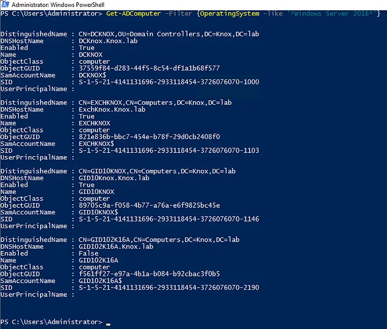This screenshot has width=387, height=329.
Task: Click the OperatingSystem property in the filter
Action: pyautogui.click(x=230, y=13)
